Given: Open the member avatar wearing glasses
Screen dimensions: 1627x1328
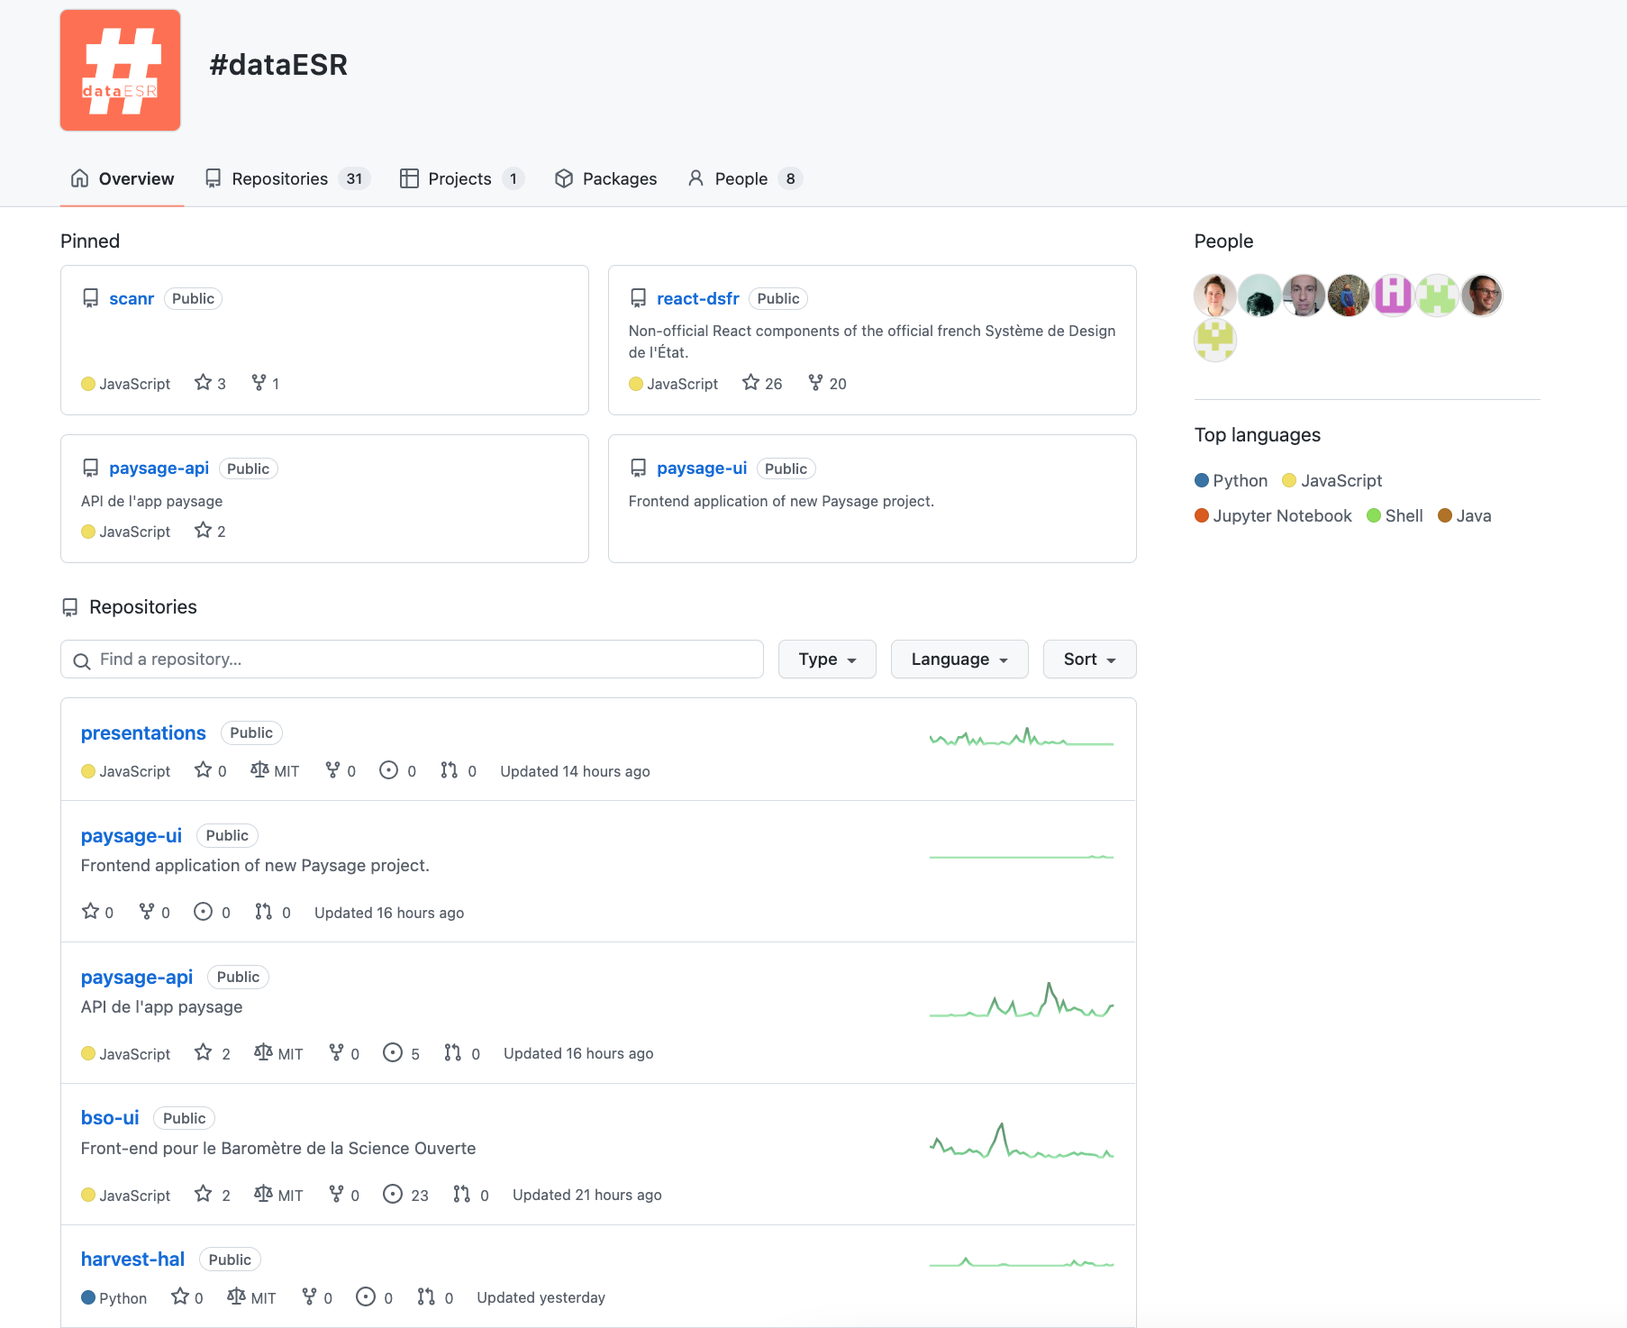Looking at the screenshot, I should (x=1482, y=296).
